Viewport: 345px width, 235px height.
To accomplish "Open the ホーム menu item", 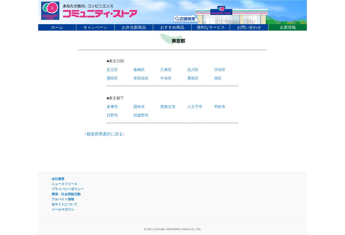I will 57,27.
